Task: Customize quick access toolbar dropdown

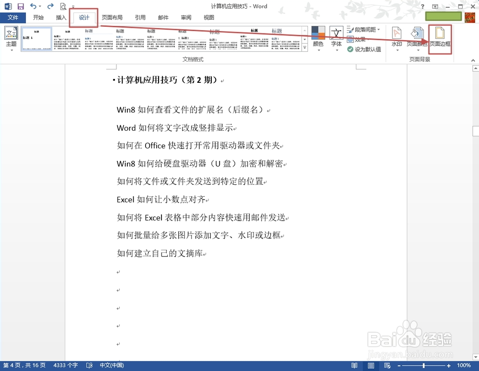Action: coord(73,7)
